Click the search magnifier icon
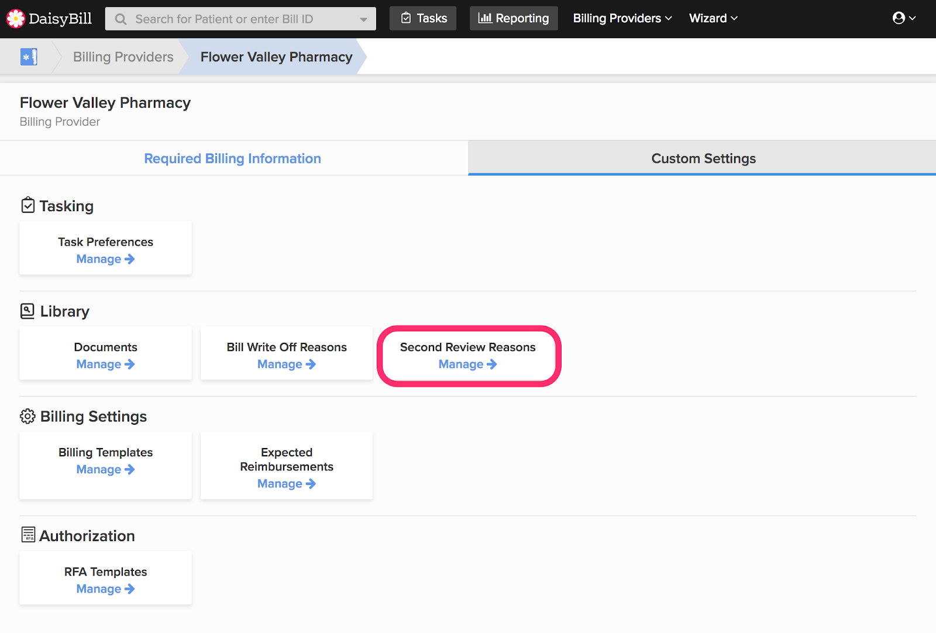This screenshot has height=633, width=936. [x=121, y=19]
